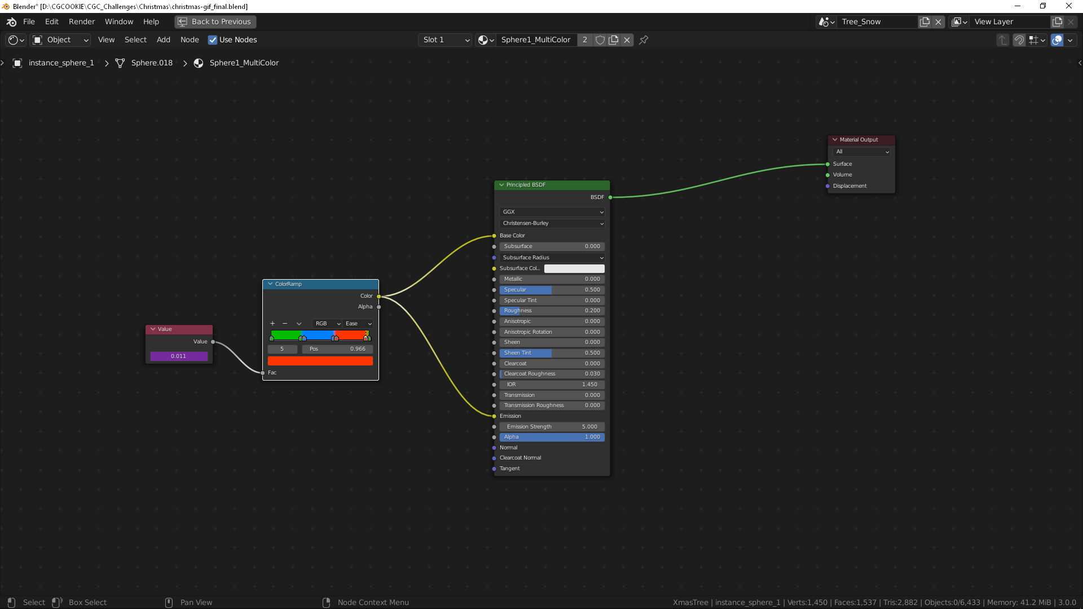
Task: Click the Value node 0.011 field
Action: [x=179, y=356]
